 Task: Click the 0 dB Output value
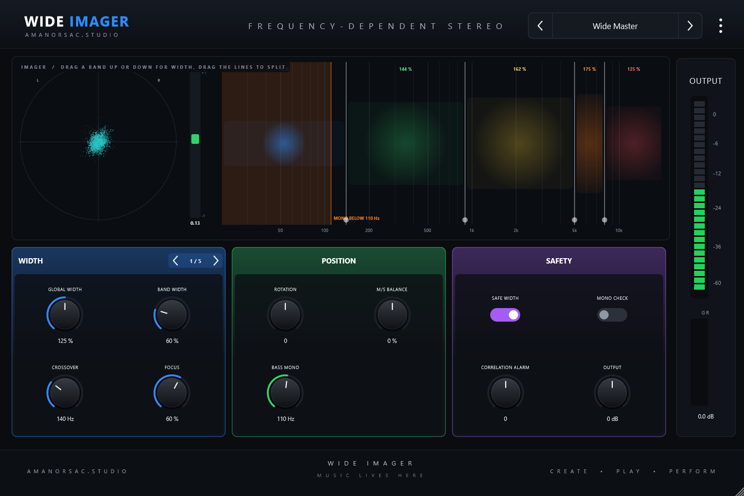[612, 419]
